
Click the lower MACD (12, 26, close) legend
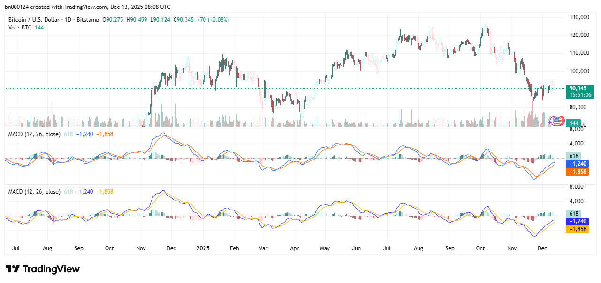click(33, 192)
